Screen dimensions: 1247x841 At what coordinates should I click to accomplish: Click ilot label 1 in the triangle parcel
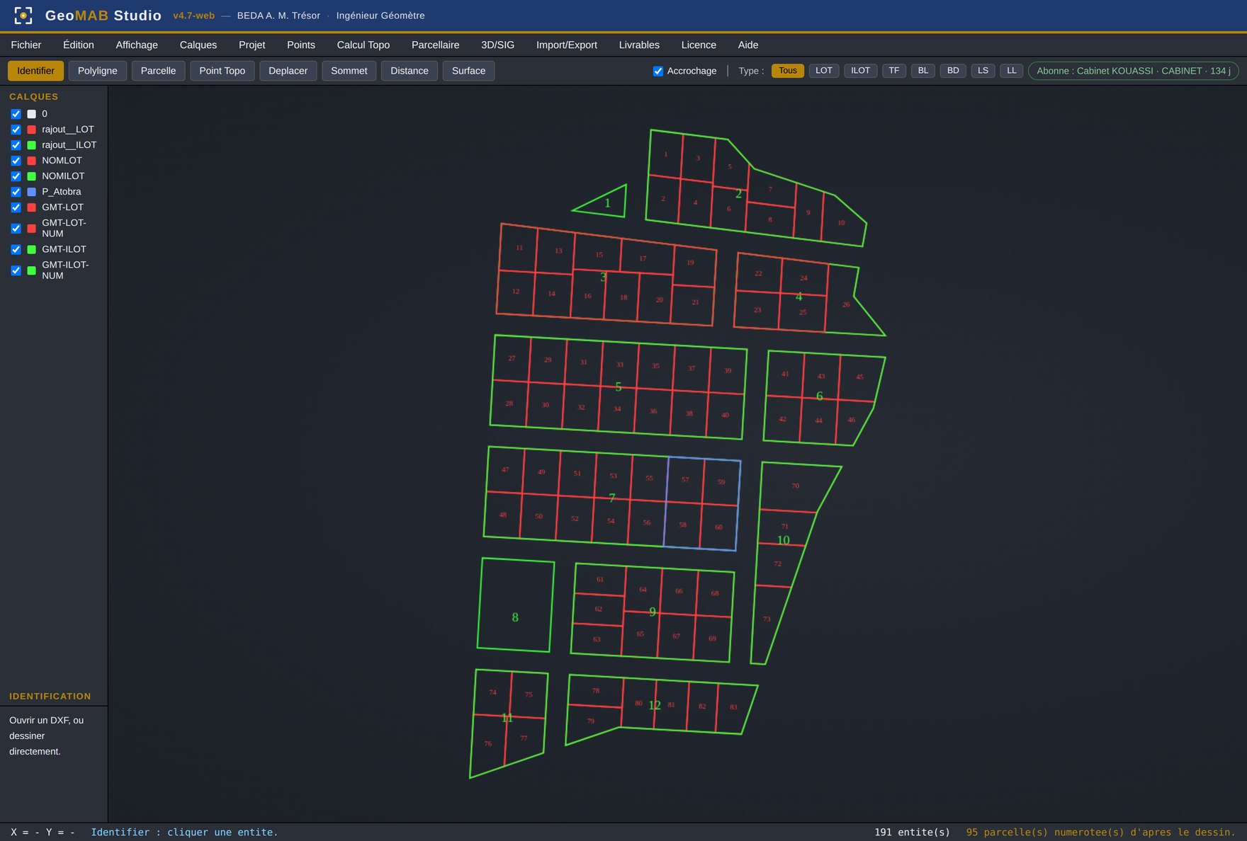(607, 203)
